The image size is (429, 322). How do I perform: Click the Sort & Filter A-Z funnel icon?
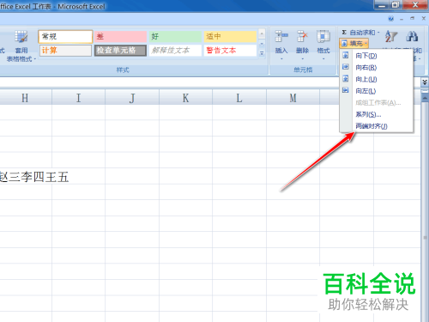click(391, 36)
